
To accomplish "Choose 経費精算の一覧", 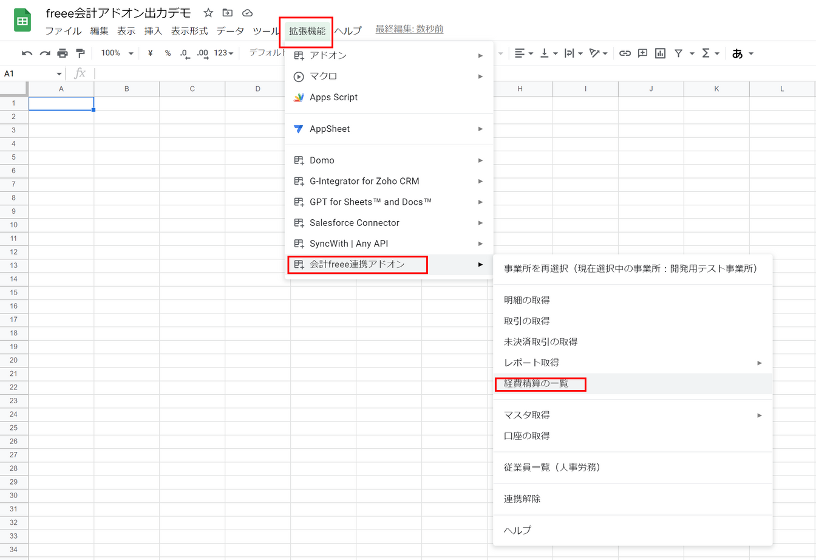I will coord(633,384).
